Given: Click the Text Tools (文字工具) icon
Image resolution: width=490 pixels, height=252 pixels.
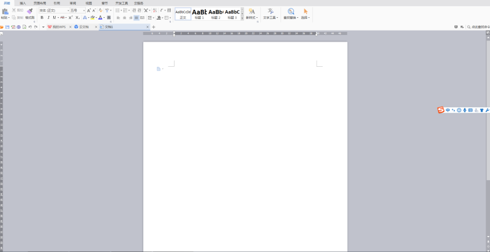Looking at the screenshot, I should click(x=270, y=12).
